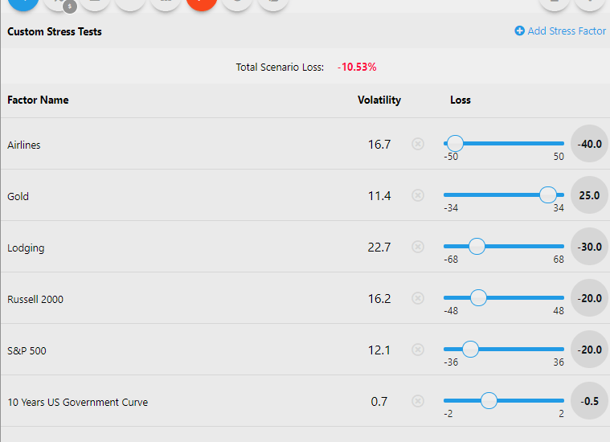Screen dimensions: 610x442
Task: Delete the Russell 2000 factor
Action: (418, 298)
